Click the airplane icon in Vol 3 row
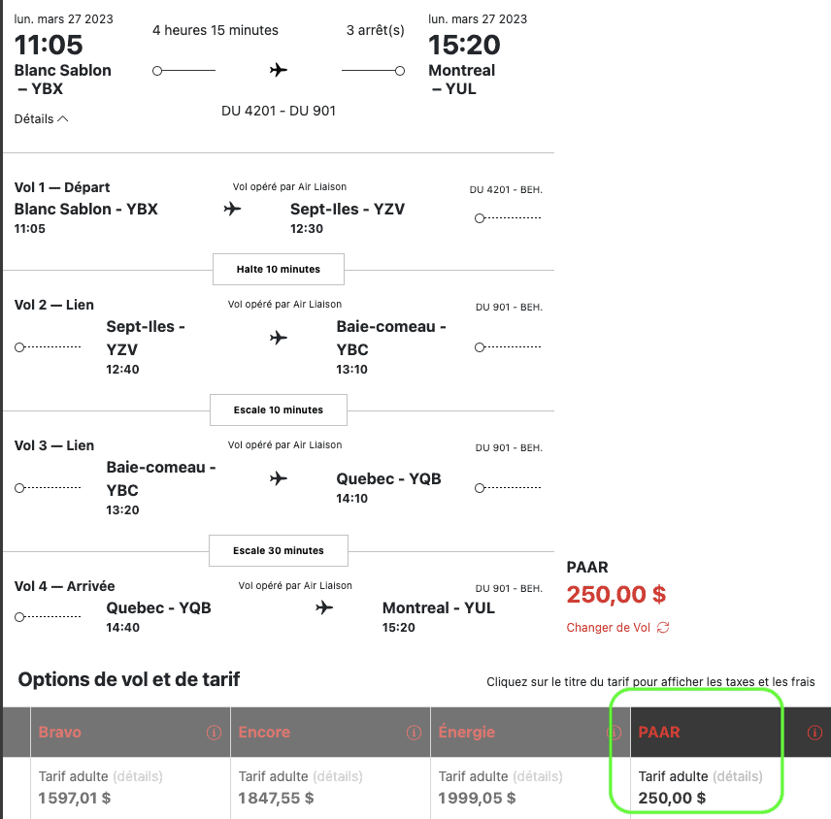The image size is (831, 819). click(279, 478)
